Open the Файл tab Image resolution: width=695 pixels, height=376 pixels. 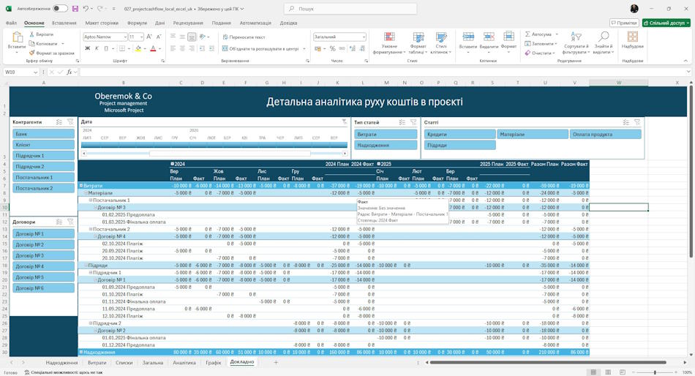[11, 23]
